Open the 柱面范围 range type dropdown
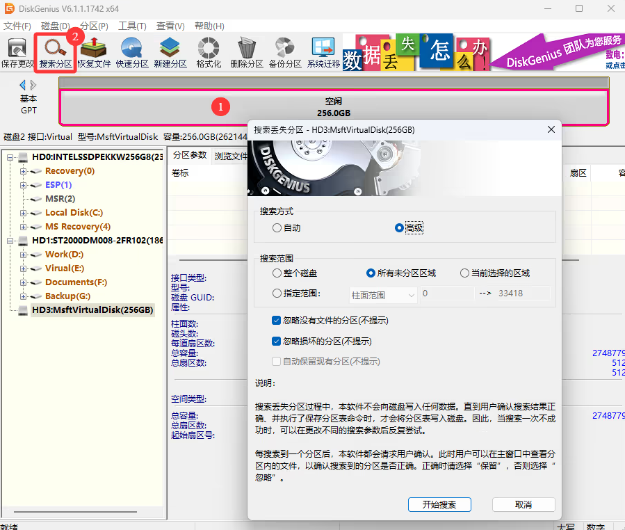The height and width of the screenshot is (530, 625). pyautogui.click(x=383, y=295)
